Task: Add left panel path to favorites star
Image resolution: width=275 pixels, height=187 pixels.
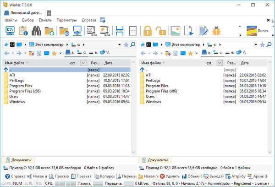Action: 126,44
